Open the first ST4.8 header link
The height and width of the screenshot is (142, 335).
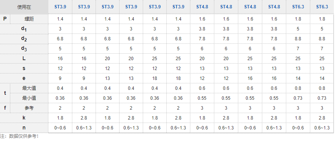(202, 7)
